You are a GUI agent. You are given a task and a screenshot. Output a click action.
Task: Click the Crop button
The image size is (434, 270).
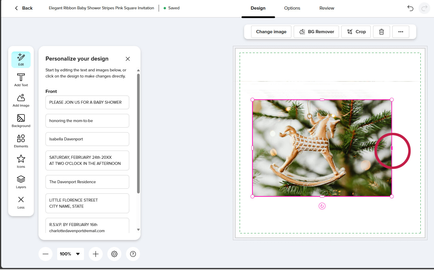356,32
